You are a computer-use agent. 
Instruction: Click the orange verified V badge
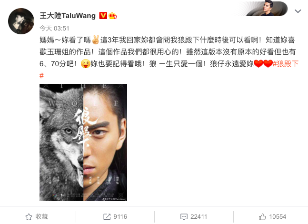(x=103, y=16)
